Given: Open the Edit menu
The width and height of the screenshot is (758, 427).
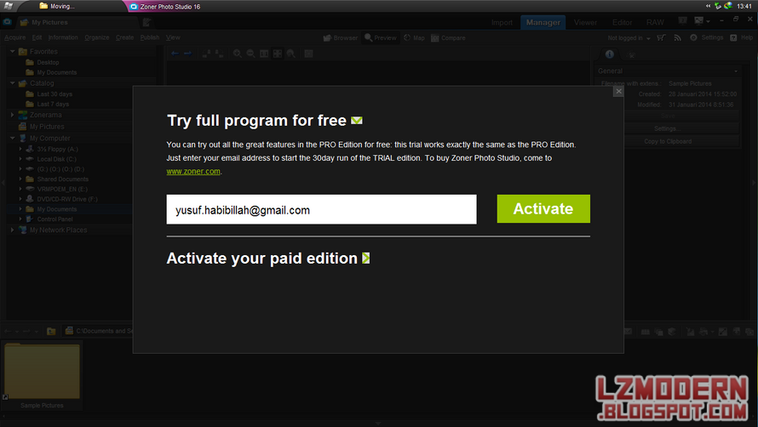Looking at the screenshot, I should click(37, 37).
